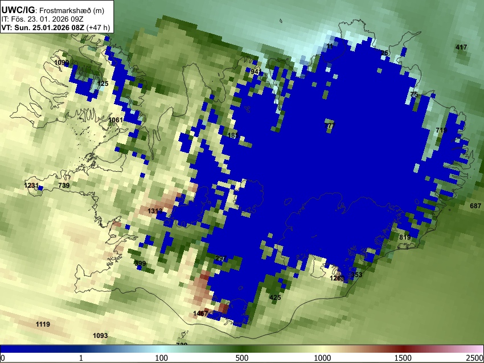
Task: Click the map value 1119
Action: coord(43,324)
